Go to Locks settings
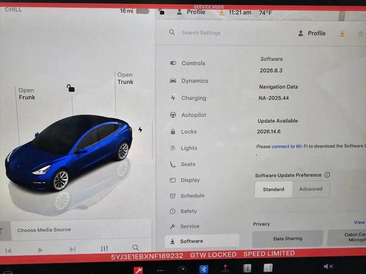This screenshot has width=366, height=274. 184,132
